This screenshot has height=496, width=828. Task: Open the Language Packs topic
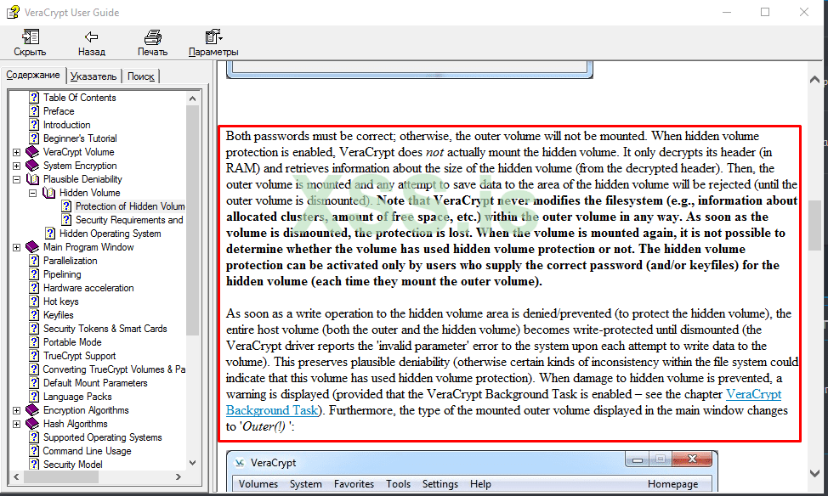tap(77, 397)
